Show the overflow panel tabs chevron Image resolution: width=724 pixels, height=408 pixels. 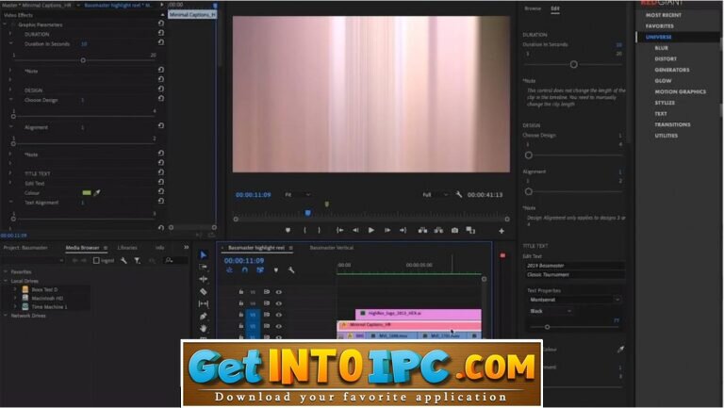point(186,248)
